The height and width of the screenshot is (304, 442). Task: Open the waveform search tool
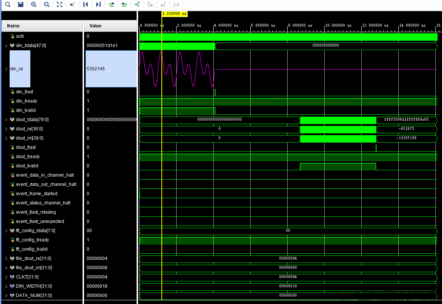point(8,4)
